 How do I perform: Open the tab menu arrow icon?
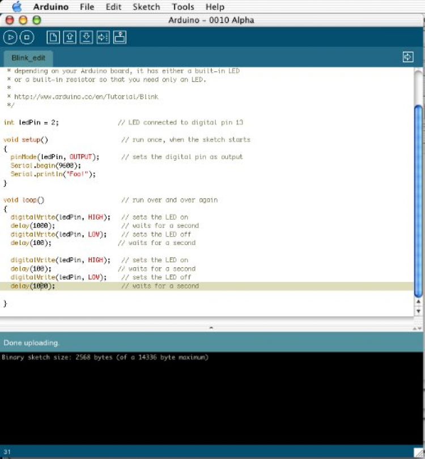[x=408, y=57]
